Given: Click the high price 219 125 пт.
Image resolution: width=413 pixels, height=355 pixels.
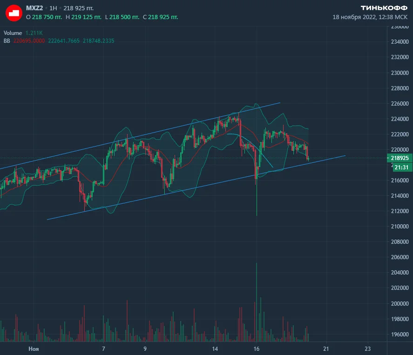Looking at the screenshot, I should coord(87,17).
